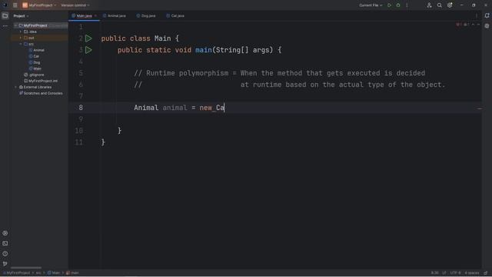Open the Terminal tool window

pos(5,243)
